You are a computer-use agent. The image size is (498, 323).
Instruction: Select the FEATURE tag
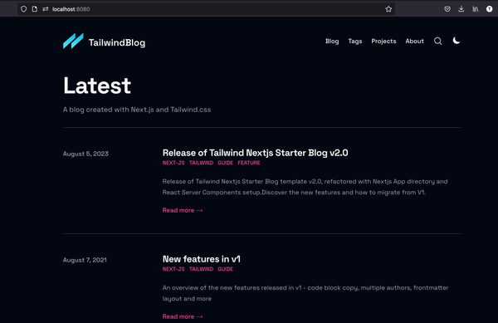pos(249,163)
